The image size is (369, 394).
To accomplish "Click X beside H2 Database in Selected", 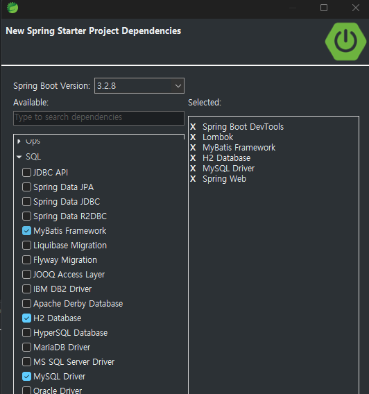I will pos(193,158).
